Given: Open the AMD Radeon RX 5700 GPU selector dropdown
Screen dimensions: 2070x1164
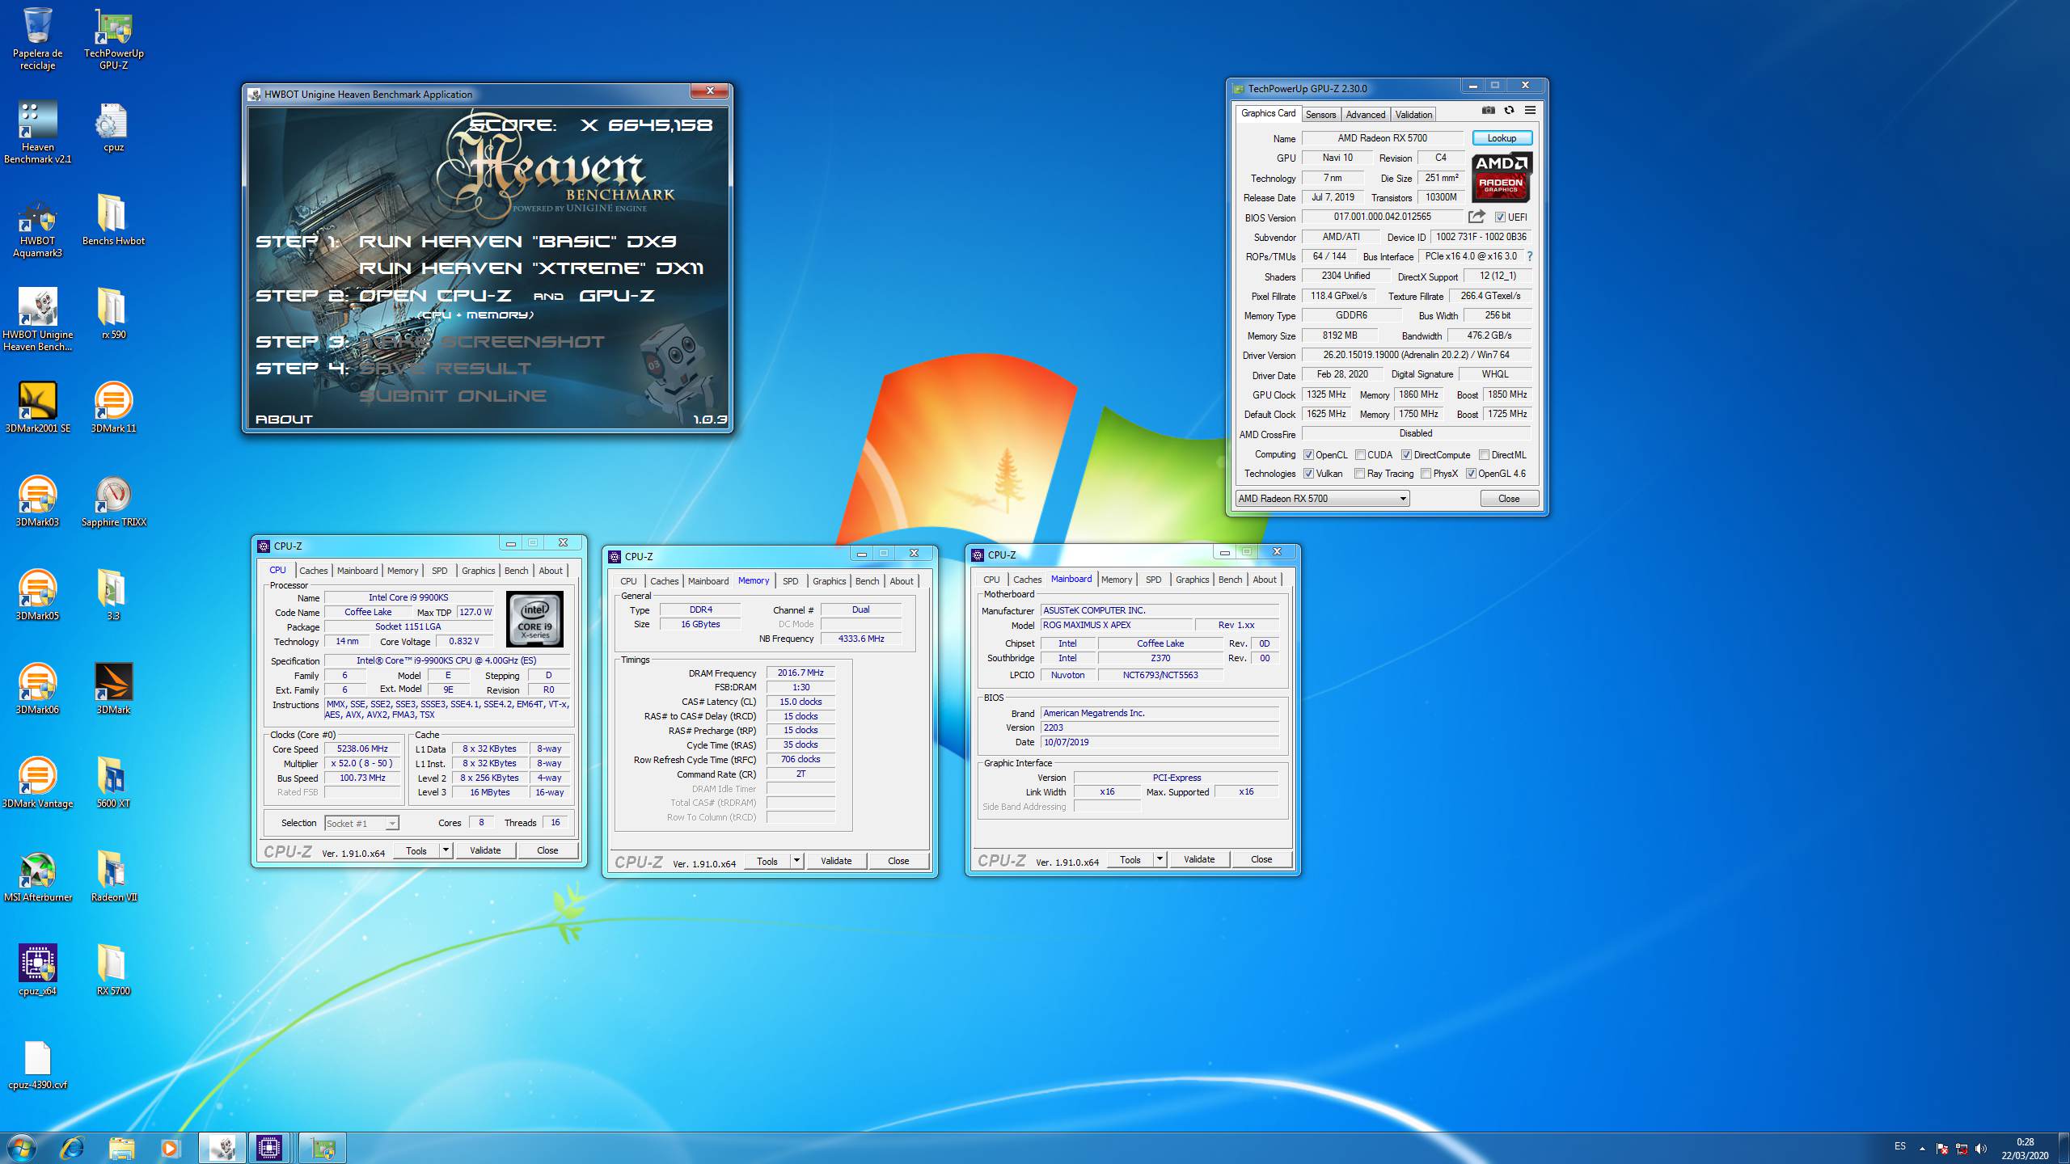Looking at the screenshot, I should [x=1322, y=499].
